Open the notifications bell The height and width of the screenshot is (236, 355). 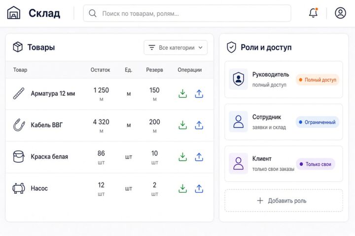tap(314, 13)
